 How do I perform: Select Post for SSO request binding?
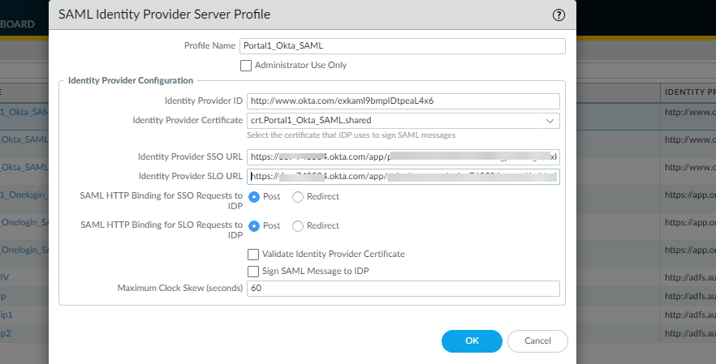(255, 197)
